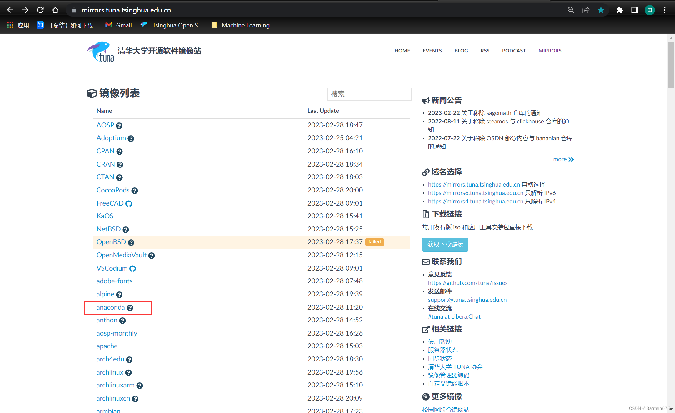Click the help icon next to CTAN

point(119,177)
